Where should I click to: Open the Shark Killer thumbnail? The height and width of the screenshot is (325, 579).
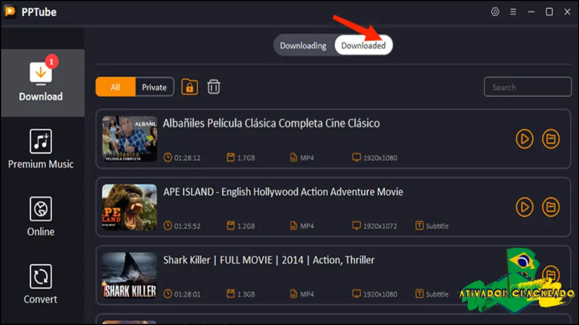[x=129, y=275]
